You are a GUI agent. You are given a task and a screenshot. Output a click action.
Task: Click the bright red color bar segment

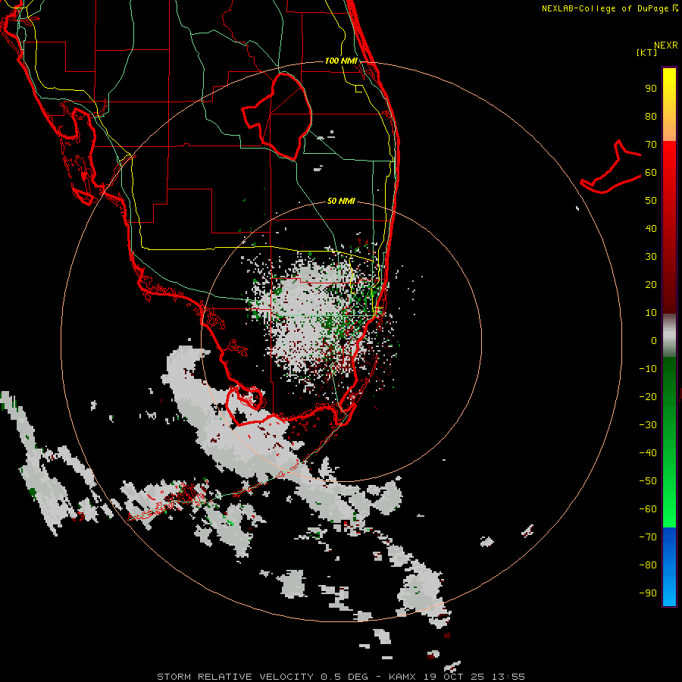[669, 161]
